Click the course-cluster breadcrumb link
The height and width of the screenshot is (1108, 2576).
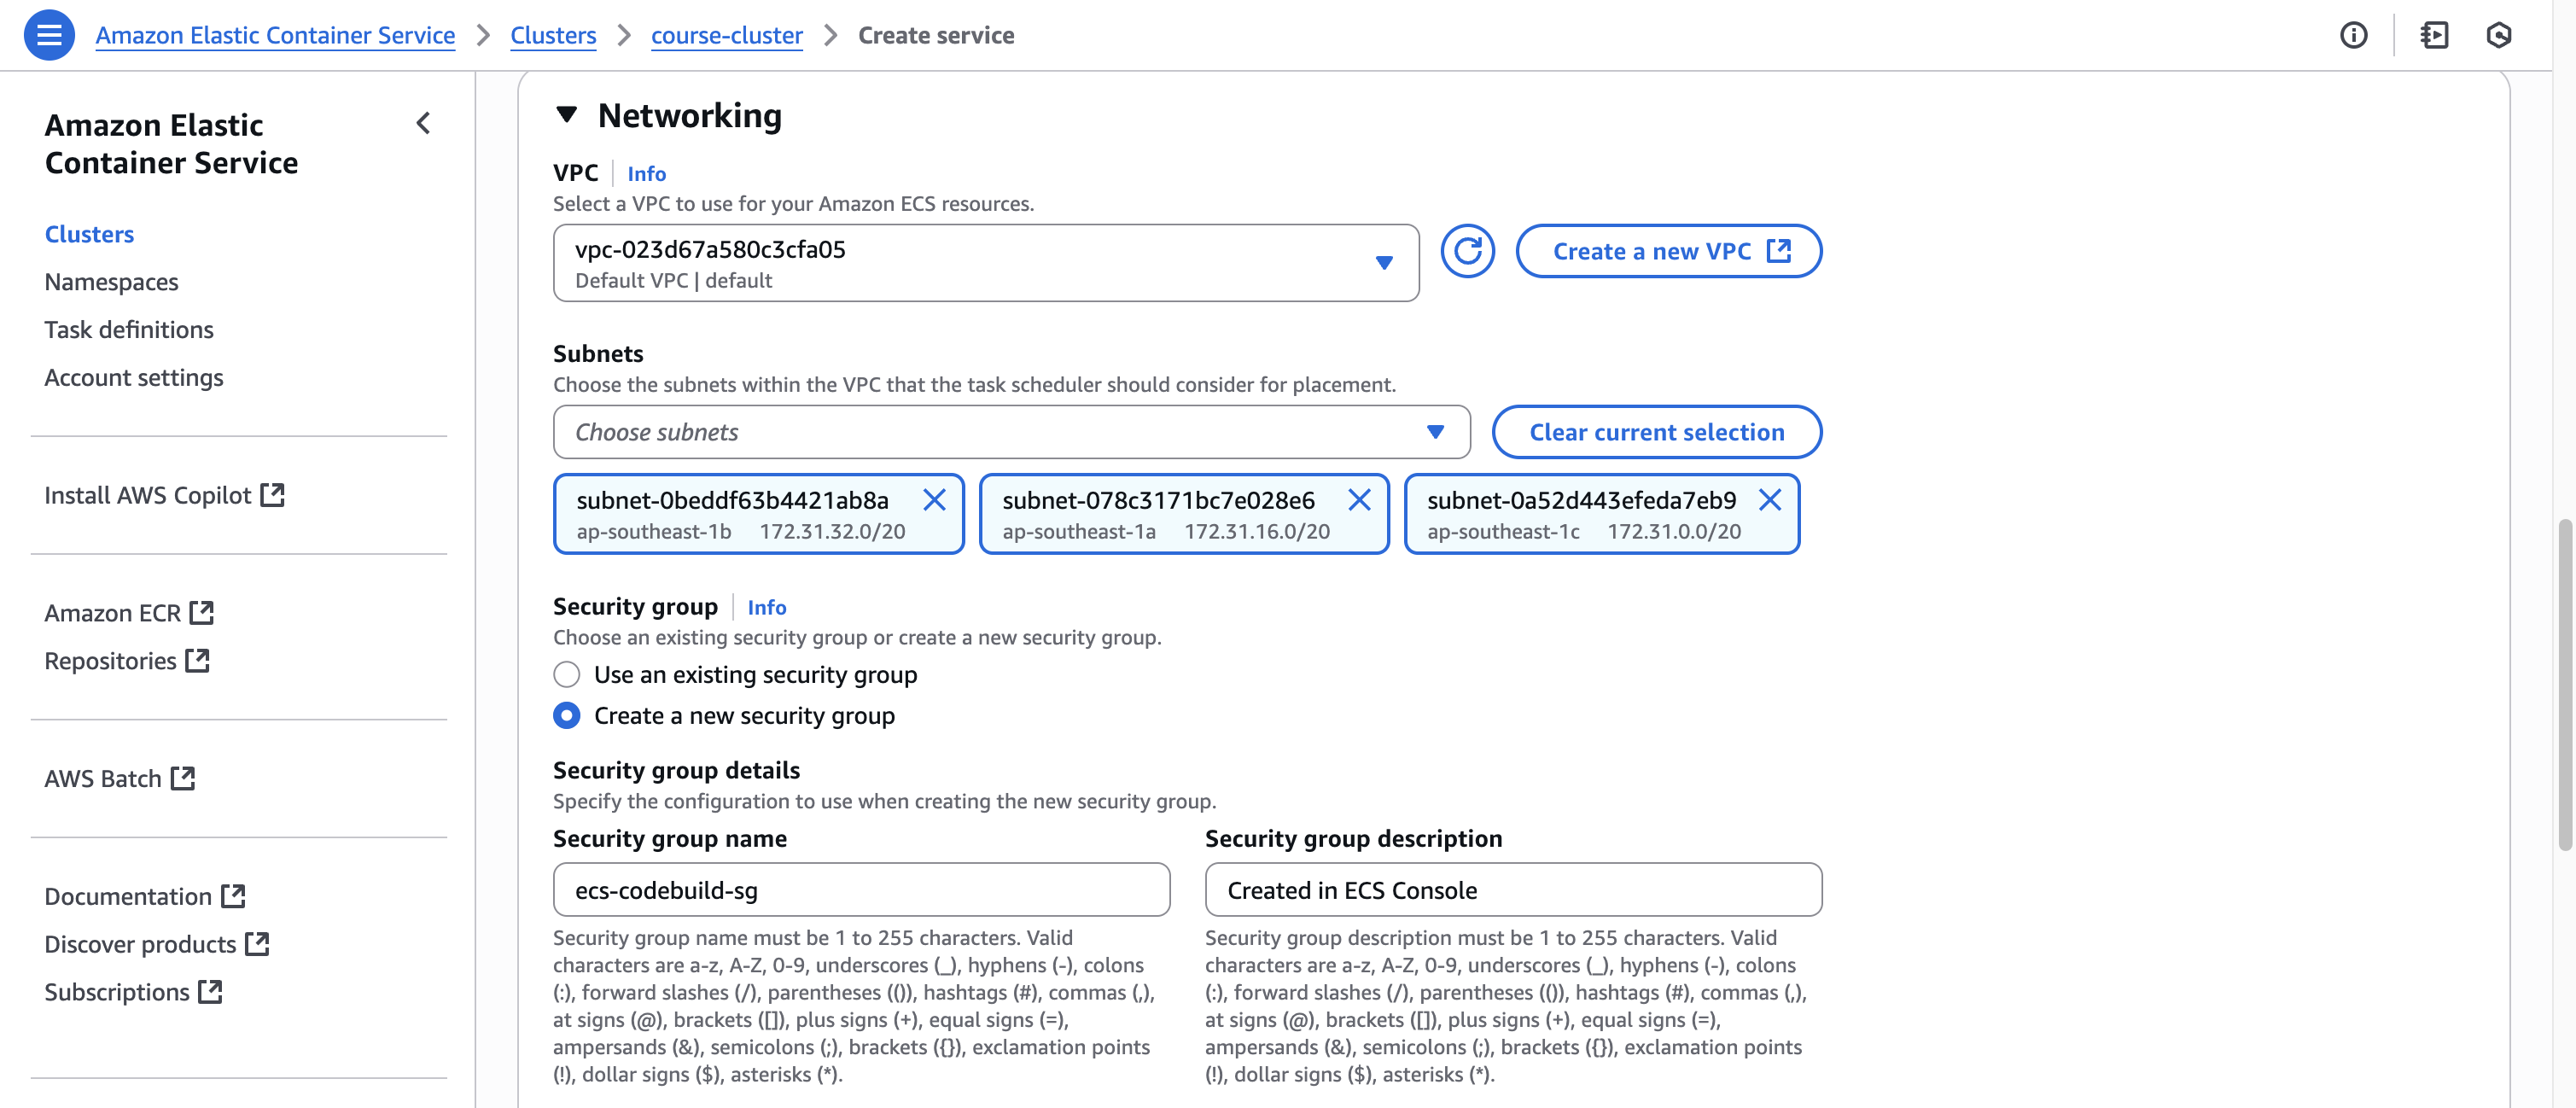pyautogui.click(x=726, y=35)
